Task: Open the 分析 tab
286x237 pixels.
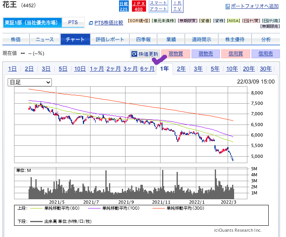Action: [x=266, y=39]
